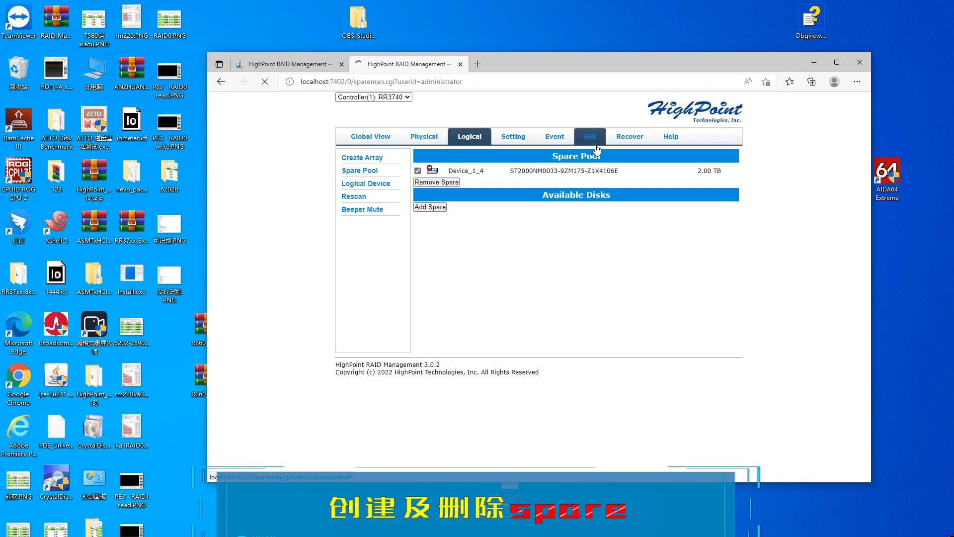Add this page to favorites star
954x537 pixels.
coord(766,82)
